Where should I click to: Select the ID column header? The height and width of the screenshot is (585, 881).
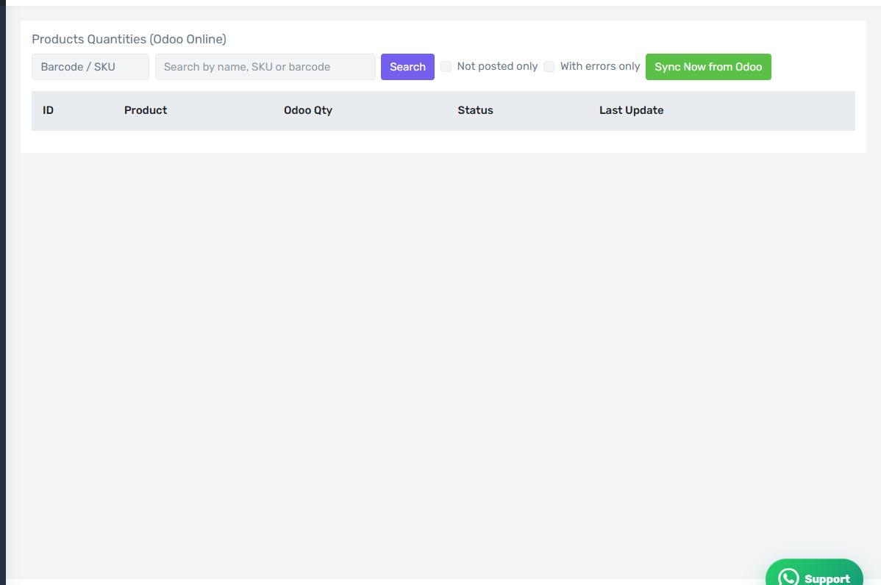tap(49, 110)
